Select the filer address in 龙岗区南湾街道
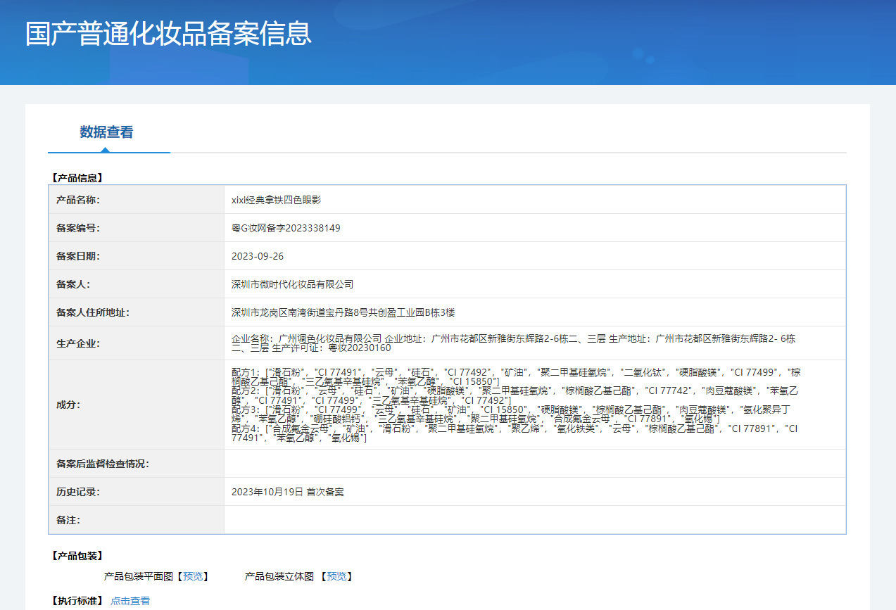The width and height of the screenshot is (896, 610). 343,312
